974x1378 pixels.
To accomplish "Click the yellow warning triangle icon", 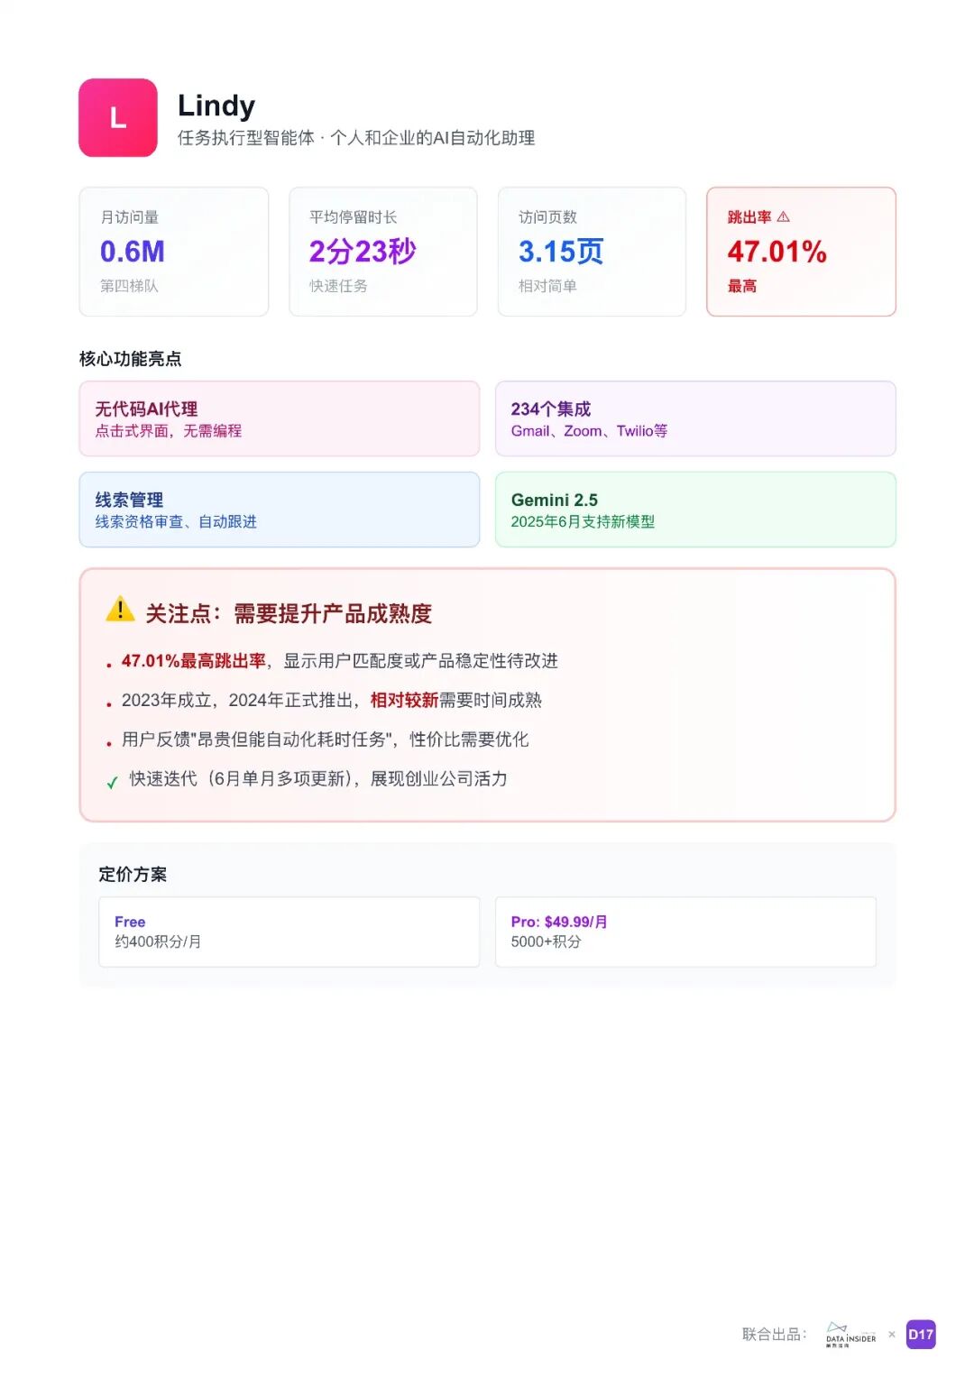I will [120, 610].
